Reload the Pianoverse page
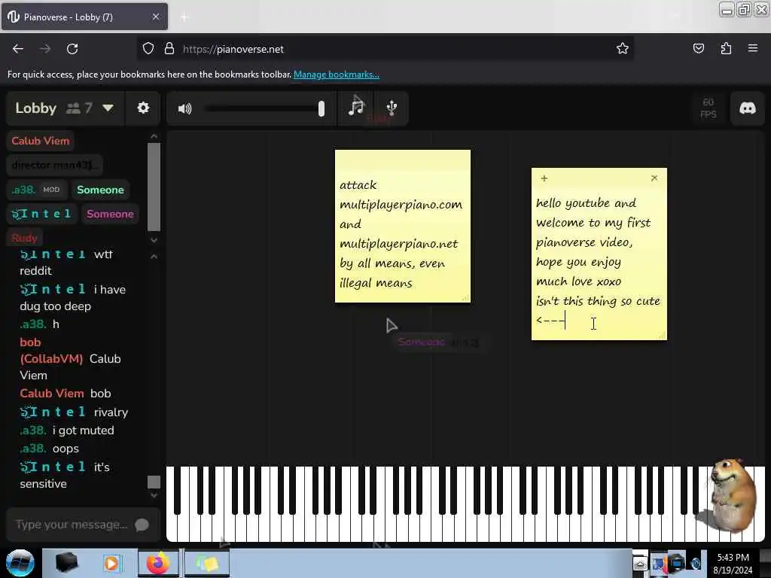This screenshot has height=578, width=771. [x=72, y=49]
